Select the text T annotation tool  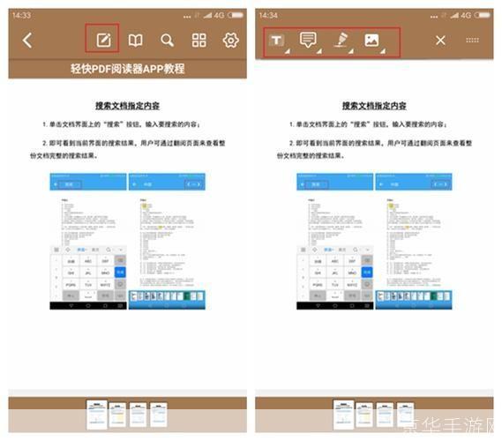(276, 41)
